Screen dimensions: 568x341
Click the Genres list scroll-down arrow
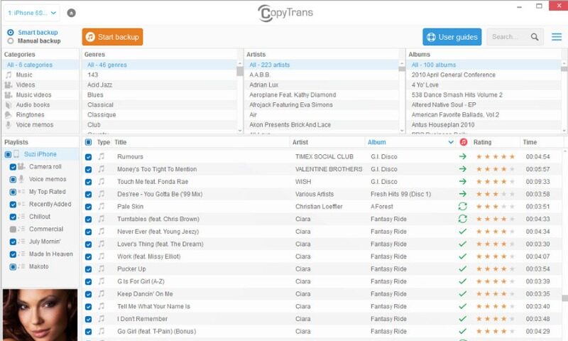240,131
